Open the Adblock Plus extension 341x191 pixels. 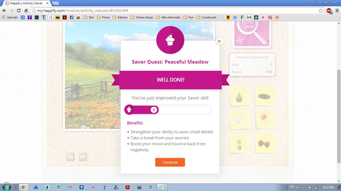tap(329, 11)
